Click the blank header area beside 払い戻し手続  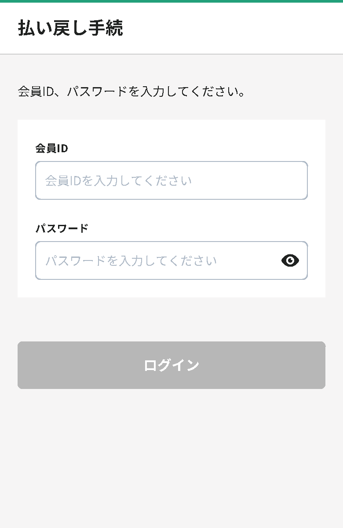pos(233,28)
